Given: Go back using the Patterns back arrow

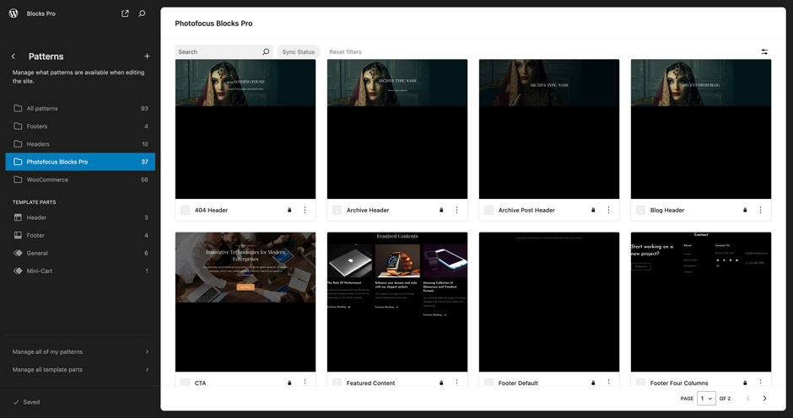Looking at the screenshot, I should pos(13,56).
